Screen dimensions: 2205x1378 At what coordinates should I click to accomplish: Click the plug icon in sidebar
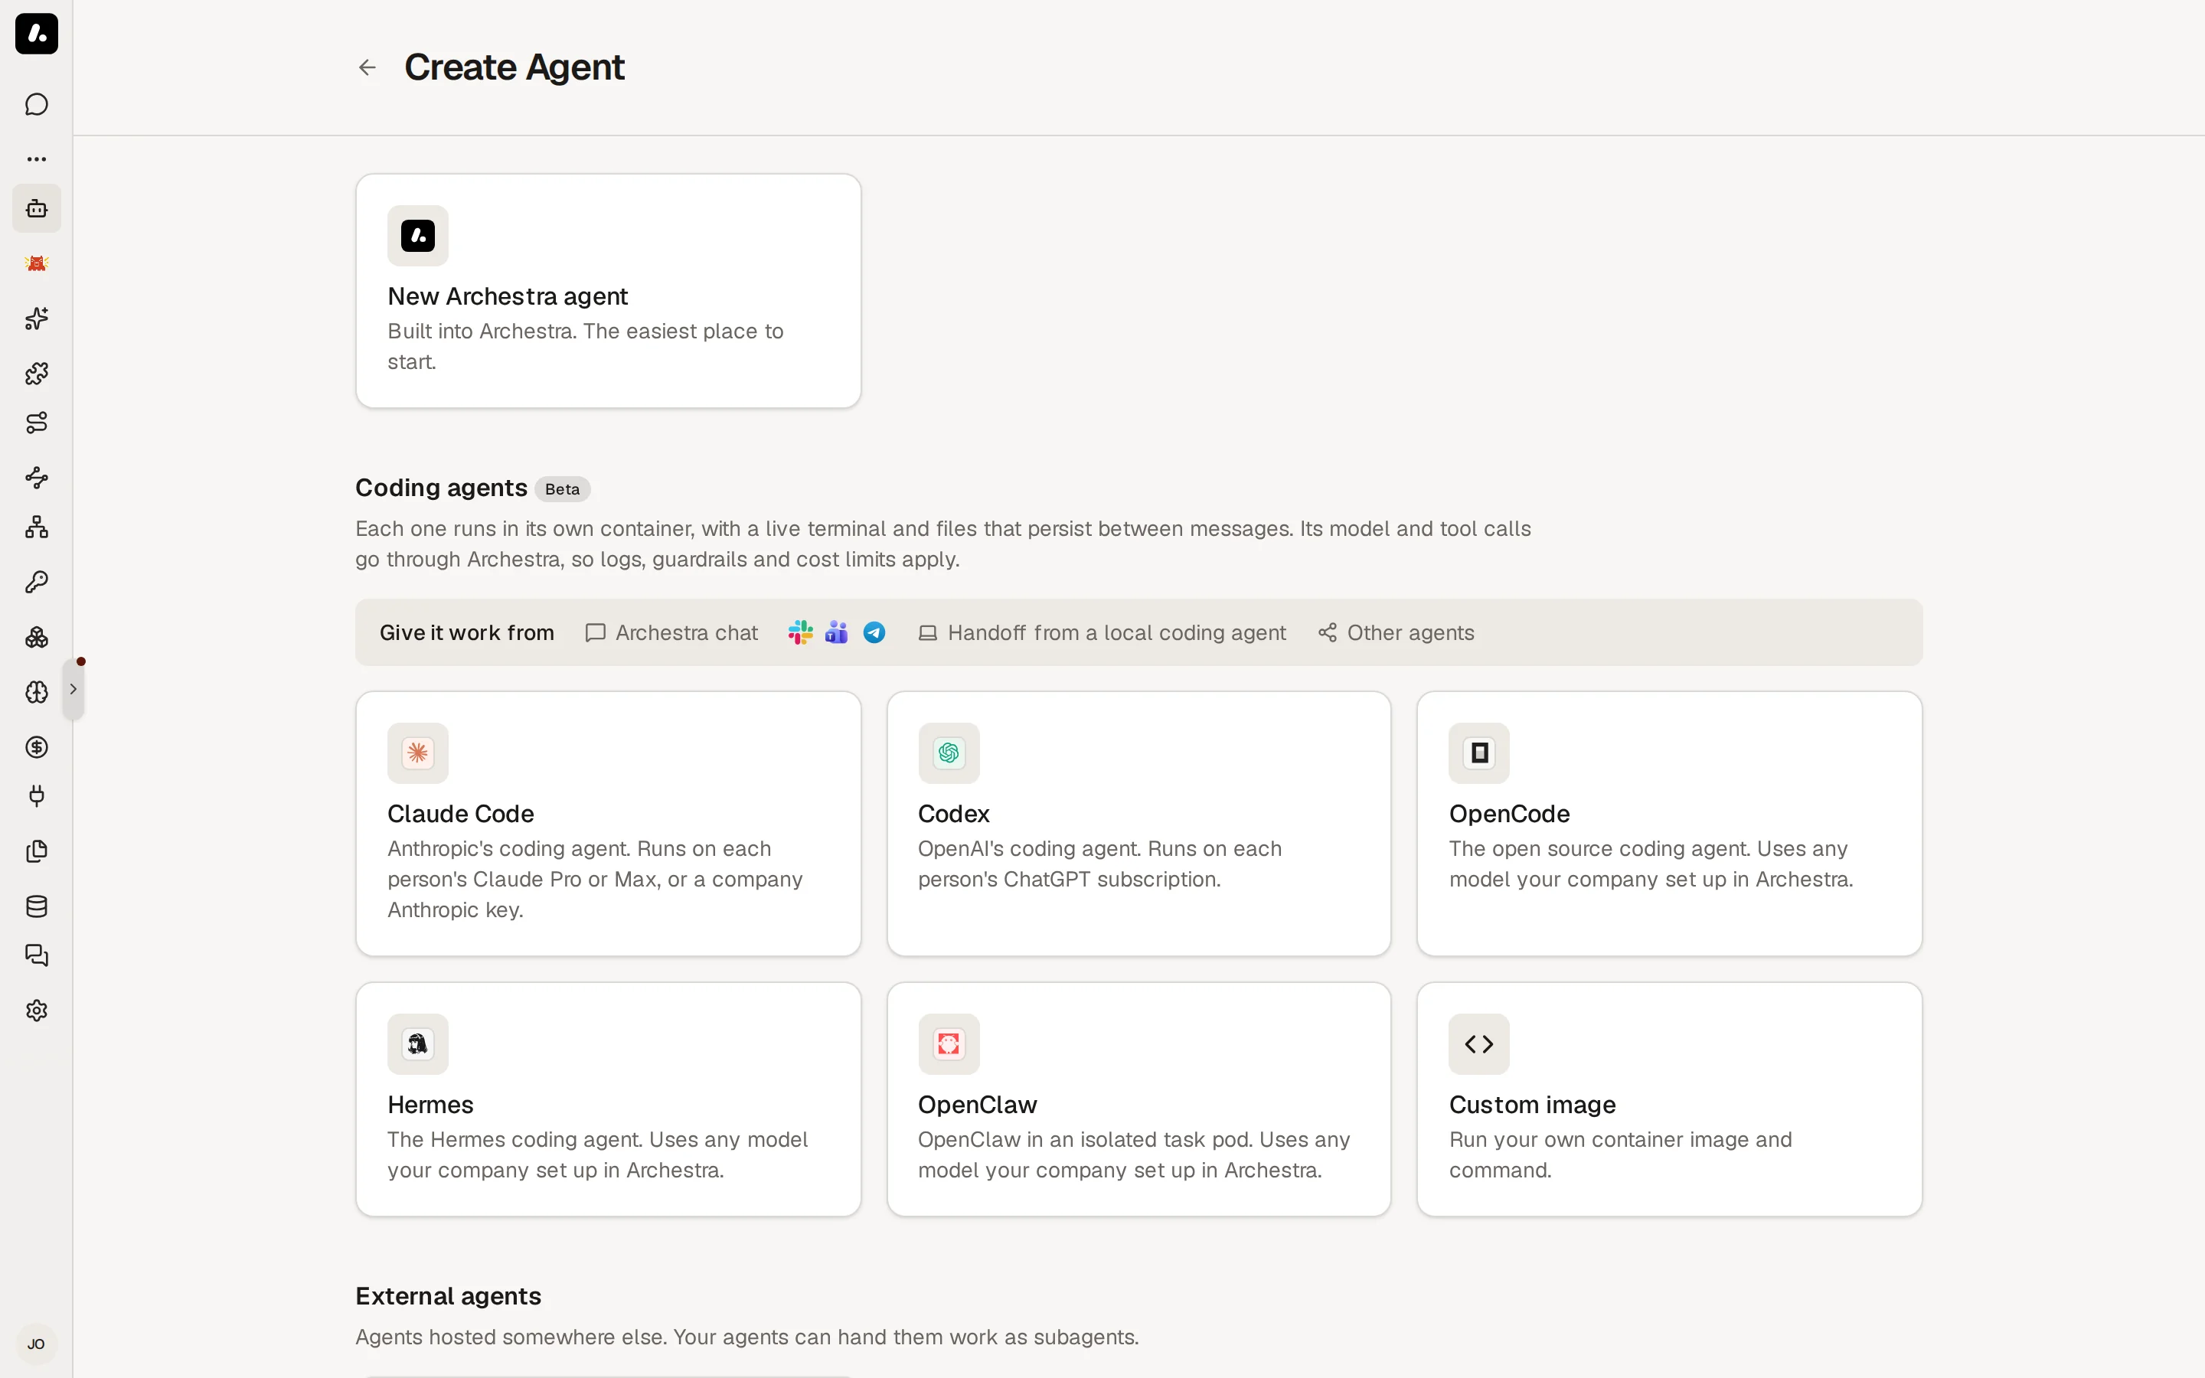coord(37,796)
